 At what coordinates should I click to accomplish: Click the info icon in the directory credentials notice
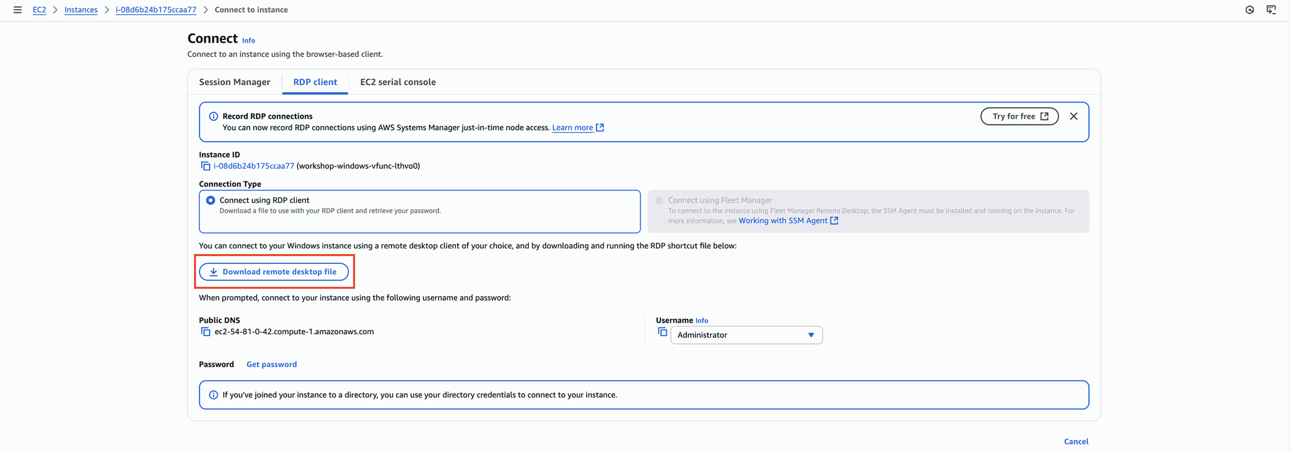[213, 395]
